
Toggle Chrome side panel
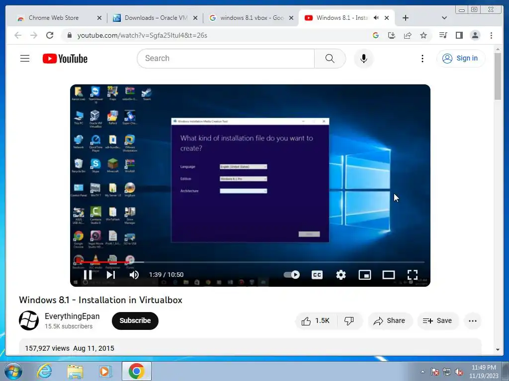click(x=459, y=35)
